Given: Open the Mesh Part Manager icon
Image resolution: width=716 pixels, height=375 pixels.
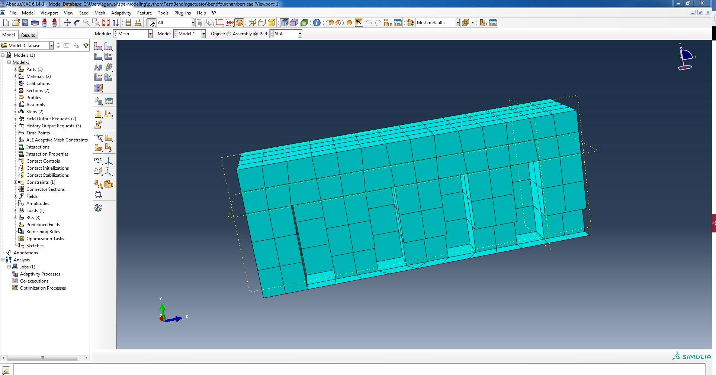Looking at the screenshot, I should pyautogui.click(x=109, y=101).
